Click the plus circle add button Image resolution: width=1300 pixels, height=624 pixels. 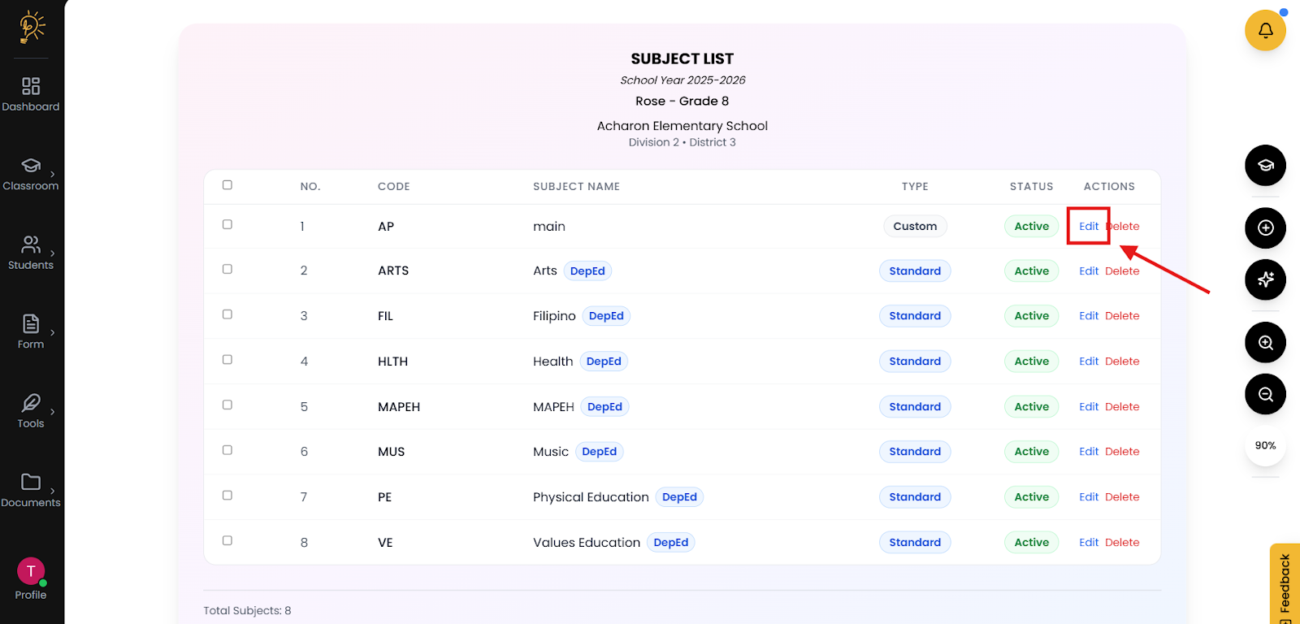coord(1265,228)
